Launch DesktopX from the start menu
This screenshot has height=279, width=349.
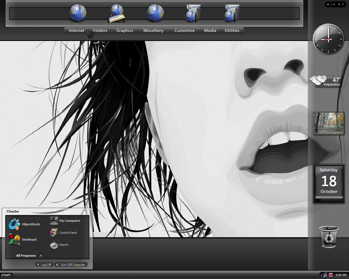(14, 239)
